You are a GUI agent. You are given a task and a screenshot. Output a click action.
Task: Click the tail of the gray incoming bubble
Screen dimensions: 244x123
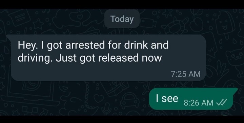(9, 37)
